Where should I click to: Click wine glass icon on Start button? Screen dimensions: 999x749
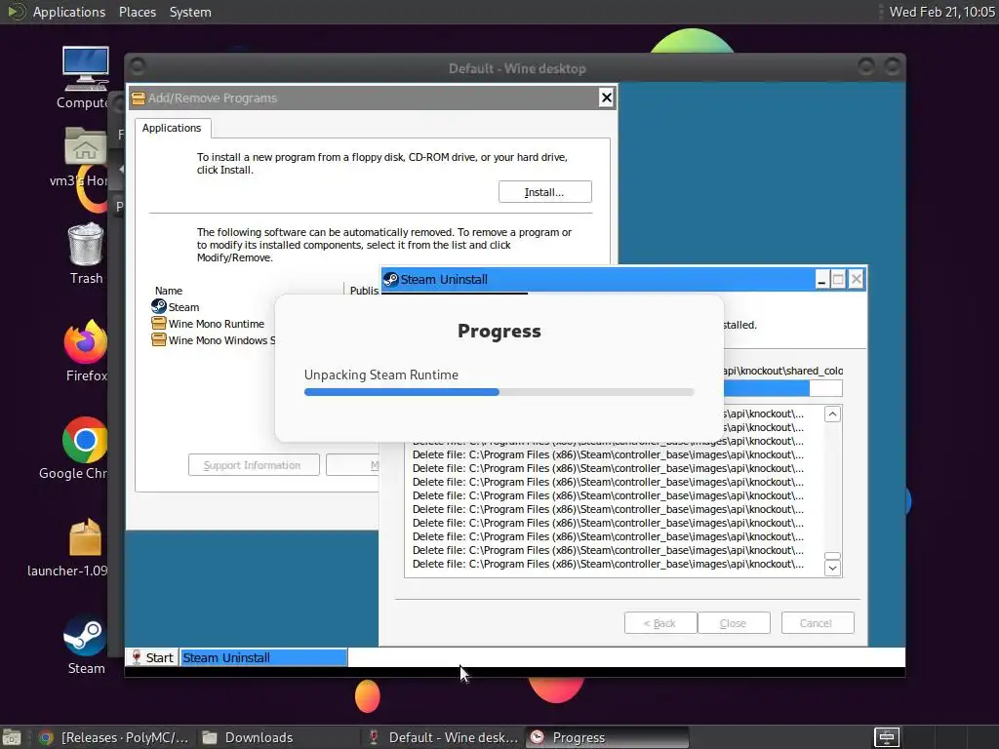[136, 657]
